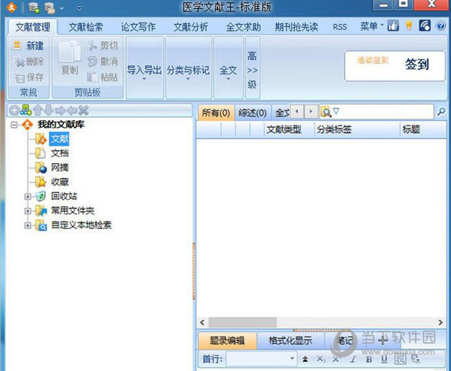This screenshot has height=371, width=451.
Task: Click the search magnifier icon right of search box
Action: click(x=441, y=112)
